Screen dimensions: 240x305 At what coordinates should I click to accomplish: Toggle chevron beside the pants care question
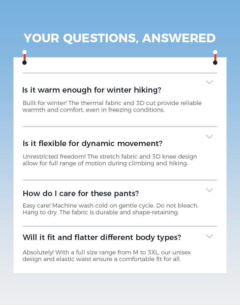pyautogui.click(x=209, y=190)
